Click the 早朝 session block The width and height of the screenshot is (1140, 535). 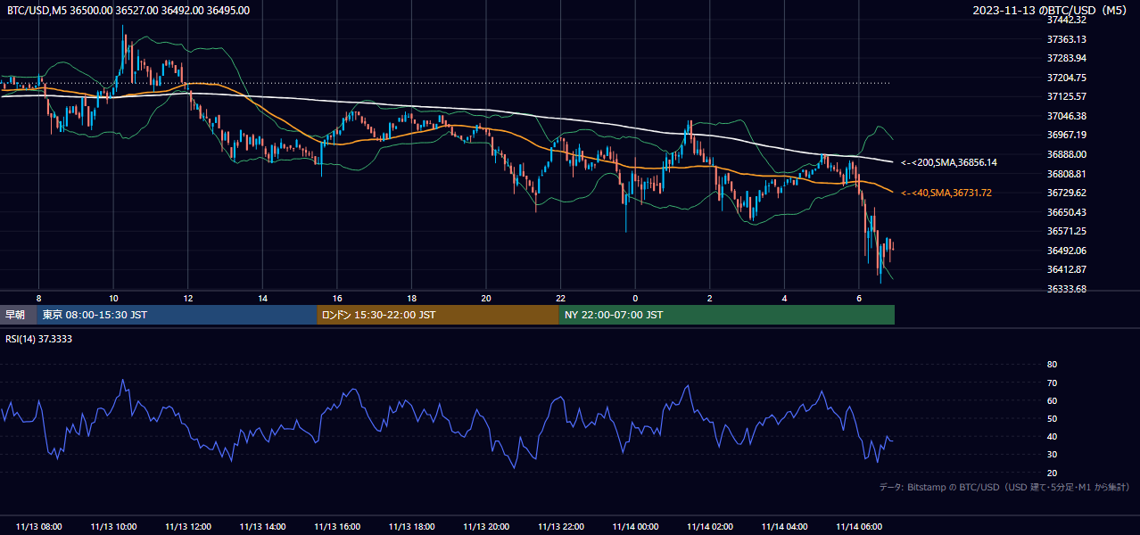coord(18,315)
